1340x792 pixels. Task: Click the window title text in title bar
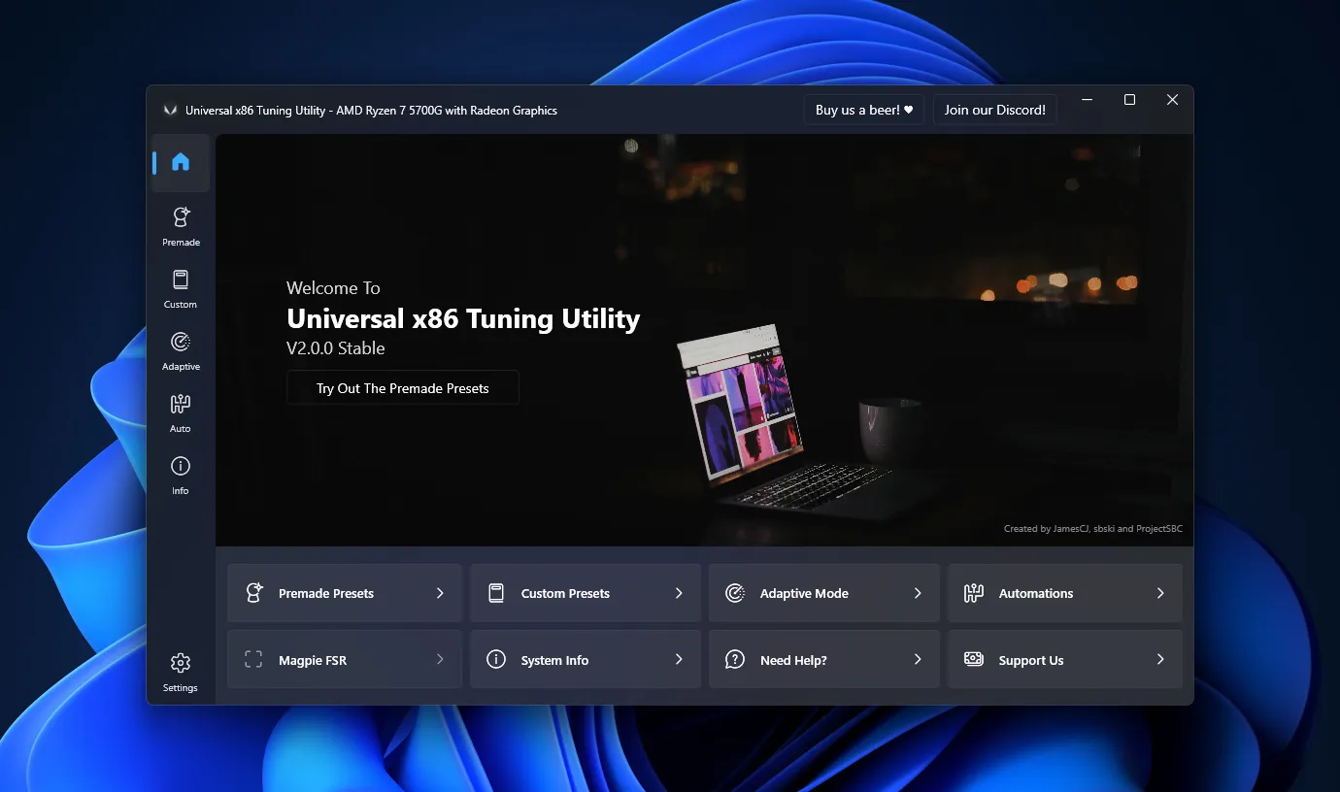(371, 111)
